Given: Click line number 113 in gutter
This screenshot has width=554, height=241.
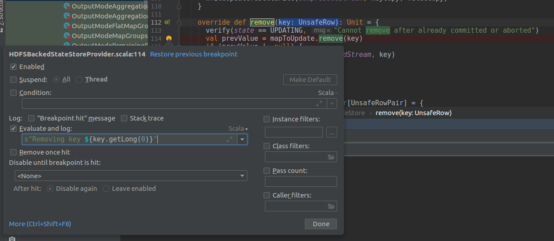Looking at the screenshot, I should (156, 30).
